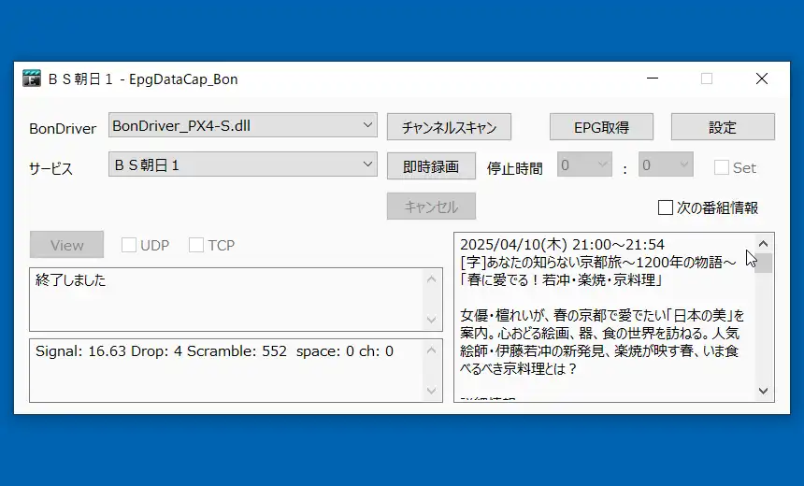Click the 終了しました log text
Image resolution: width=804 pixels, height=486 pixels.
[71, 279]
